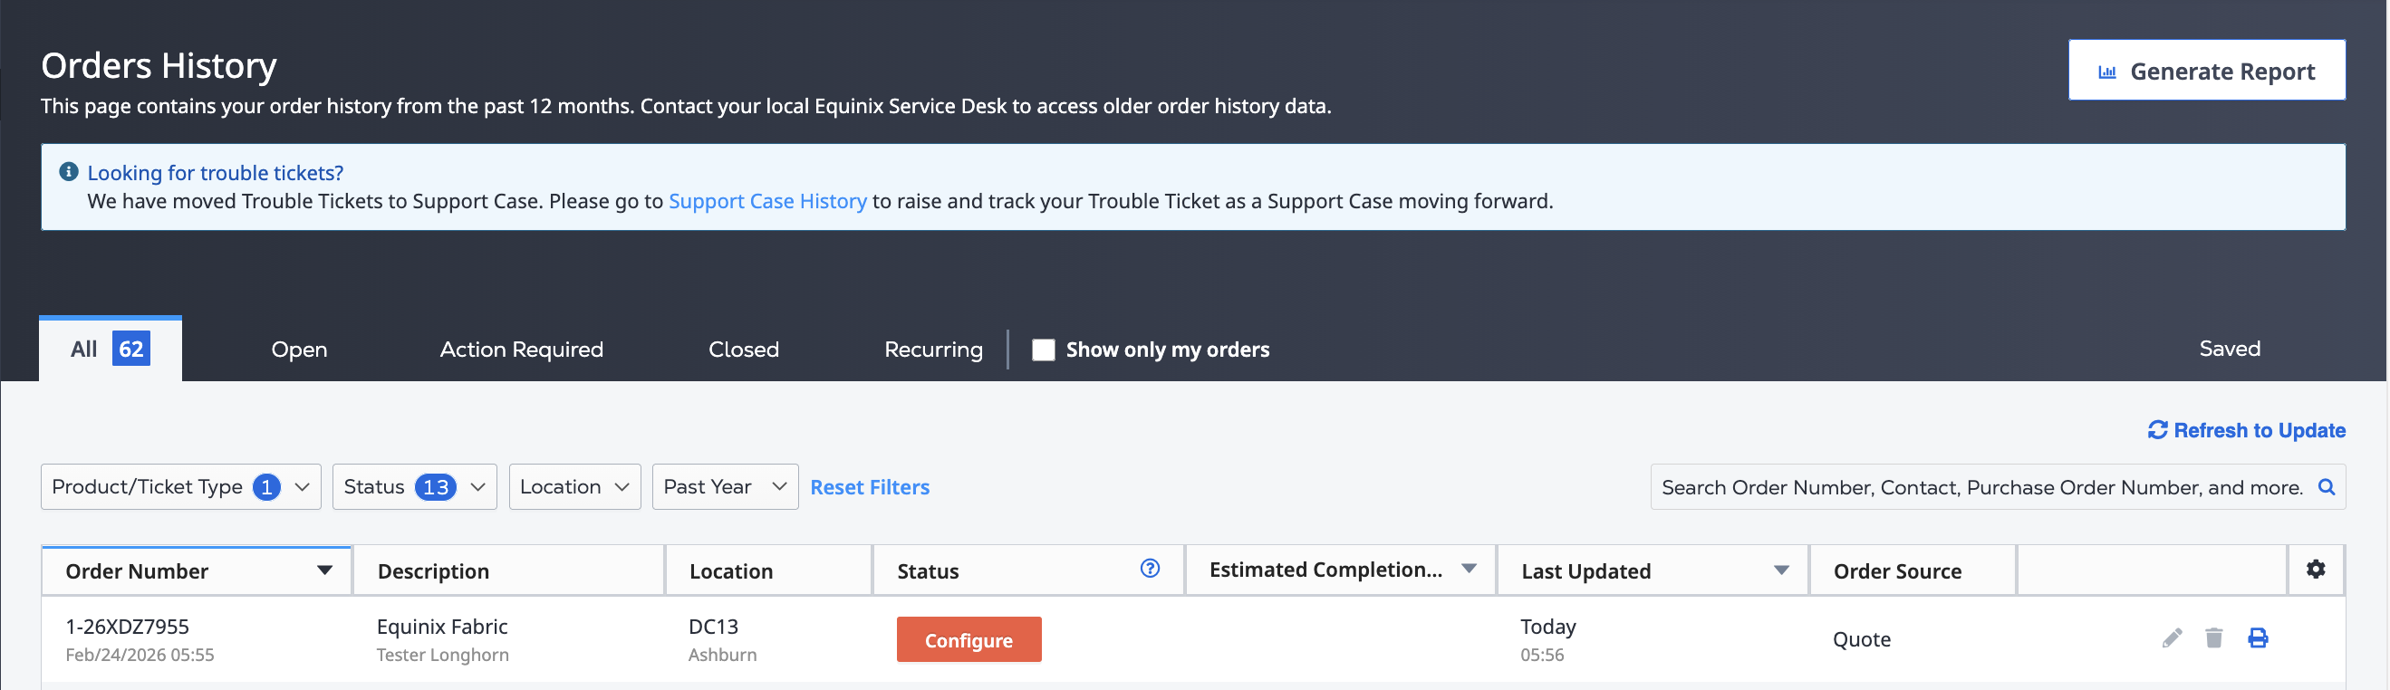Open table column settings gear icon
Viewport: 2390px width, 690px height.
(x=2315, y=570)
